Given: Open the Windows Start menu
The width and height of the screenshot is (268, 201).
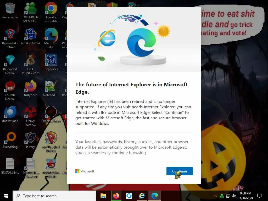Looking at the screenshot, I should point(6,196).
